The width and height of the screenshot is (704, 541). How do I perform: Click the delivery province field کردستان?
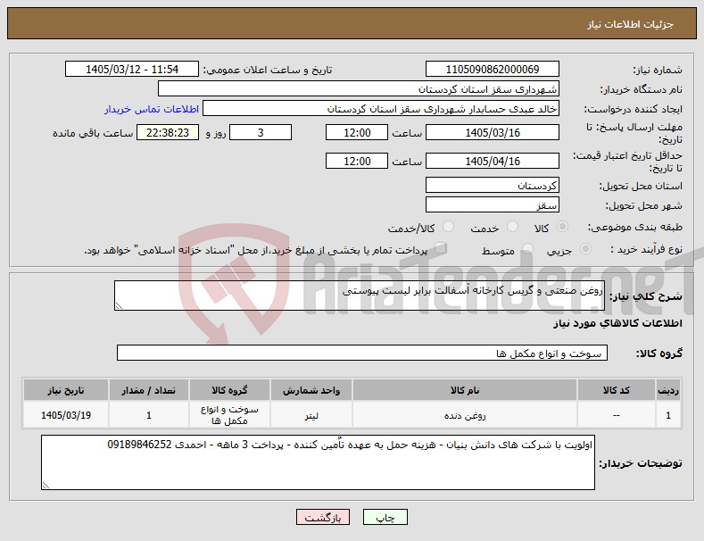coord(492,185)
